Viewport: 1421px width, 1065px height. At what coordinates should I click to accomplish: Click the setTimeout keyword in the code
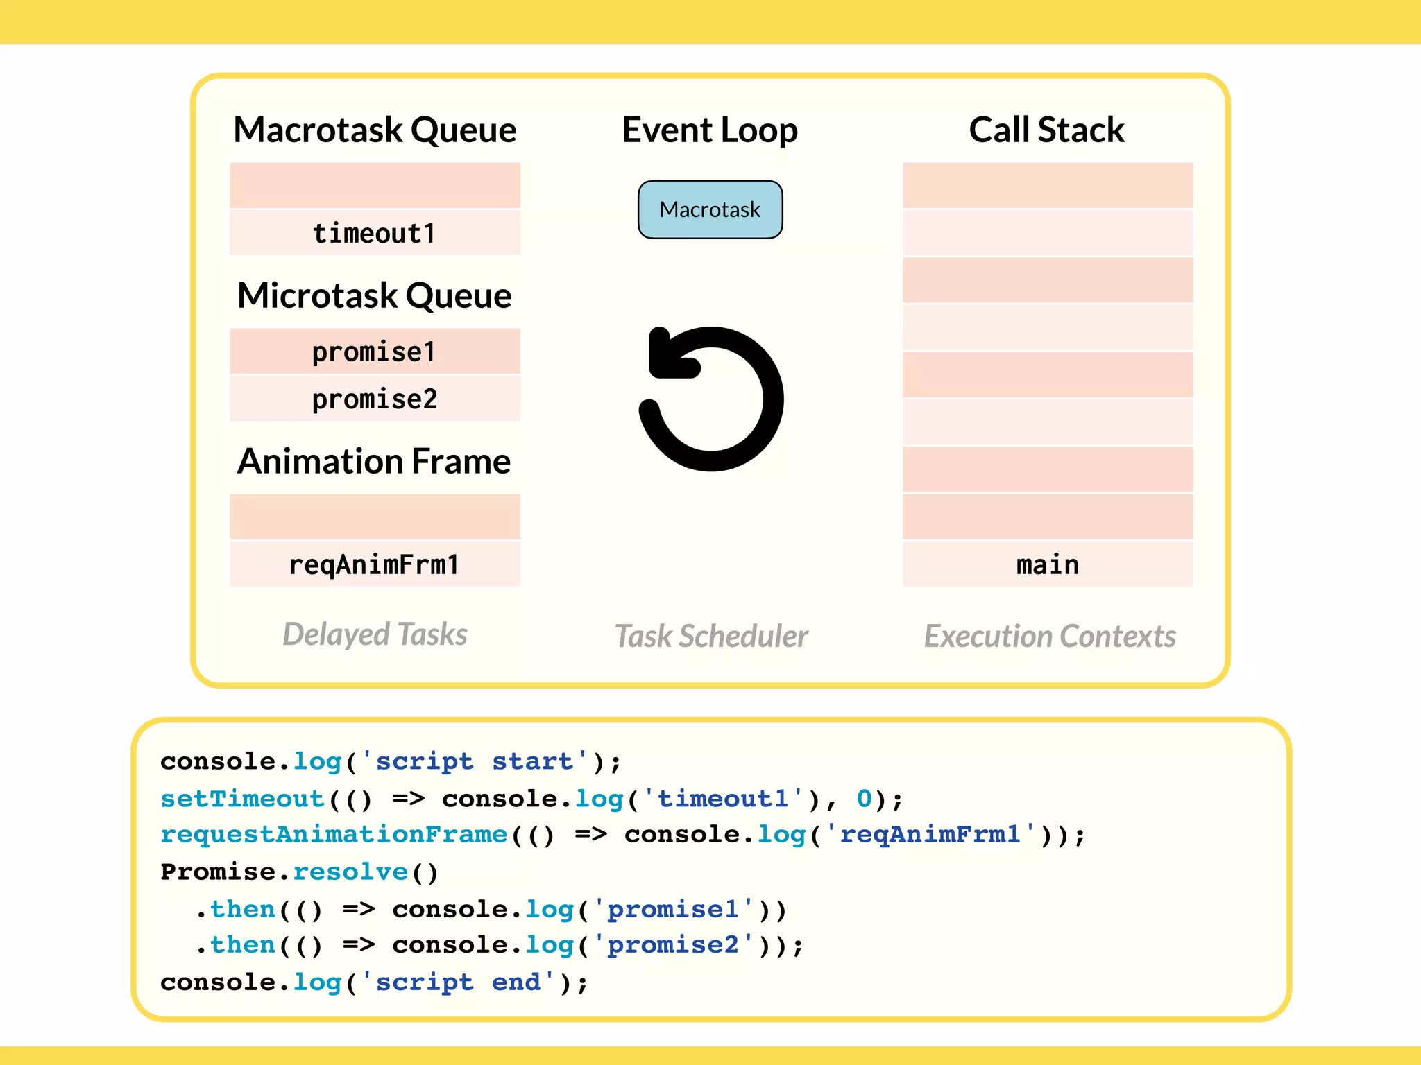pos(243,799)
